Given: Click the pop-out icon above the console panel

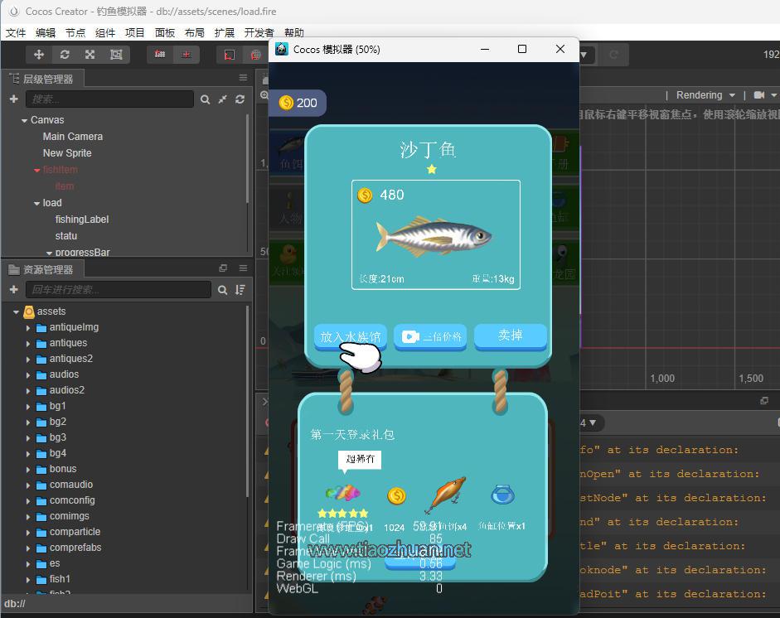Looking at the screenshot, I should (x=764, y=400).
